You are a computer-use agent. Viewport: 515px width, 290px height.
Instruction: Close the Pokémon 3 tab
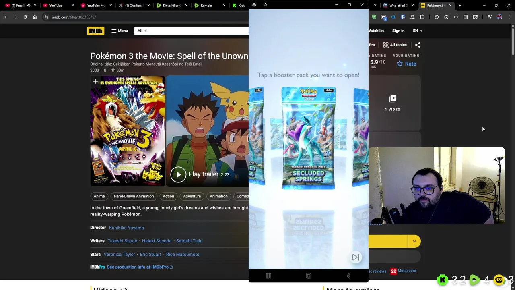(x=450, y=6)
